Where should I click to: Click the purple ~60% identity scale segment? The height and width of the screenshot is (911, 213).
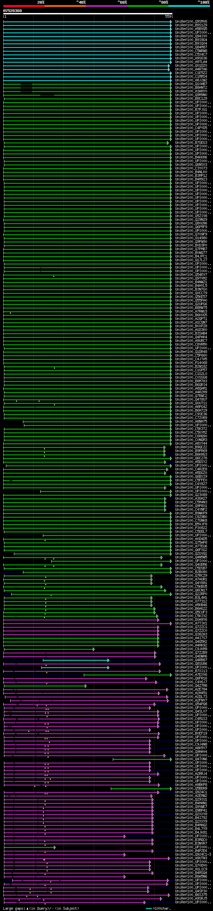pyautogui.click(x=106, y=6)
